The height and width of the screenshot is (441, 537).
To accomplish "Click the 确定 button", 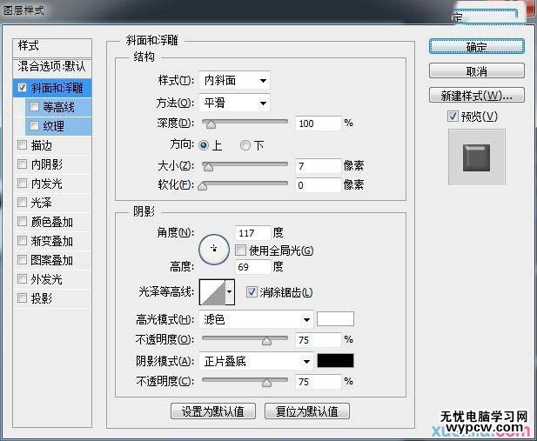I will pyautogui.click(x=477, y=47).
